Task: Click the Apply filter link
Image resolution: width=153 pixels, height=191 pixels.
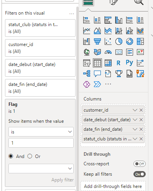Action: pyautogui.click(x=63, y=180)
